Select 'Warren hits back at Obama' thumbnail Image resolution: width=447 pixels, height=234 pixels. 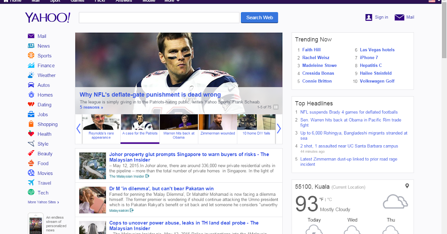click(x=179, y=129)
